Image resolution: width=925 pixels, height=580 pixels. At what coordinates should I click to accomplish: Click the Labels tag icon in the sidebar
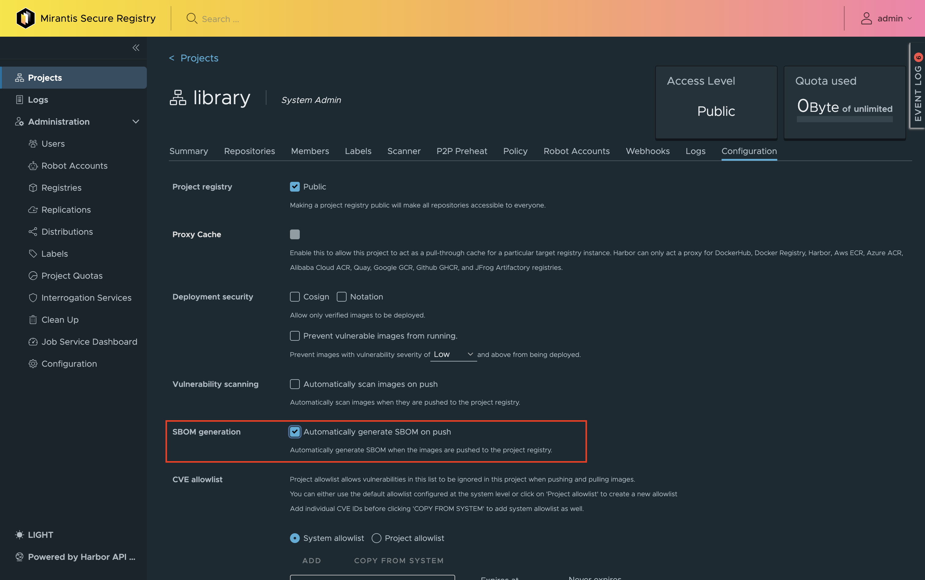(x=33, y=254)
